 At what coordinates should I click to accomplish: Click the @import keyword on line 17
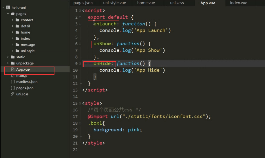(98, 116)
